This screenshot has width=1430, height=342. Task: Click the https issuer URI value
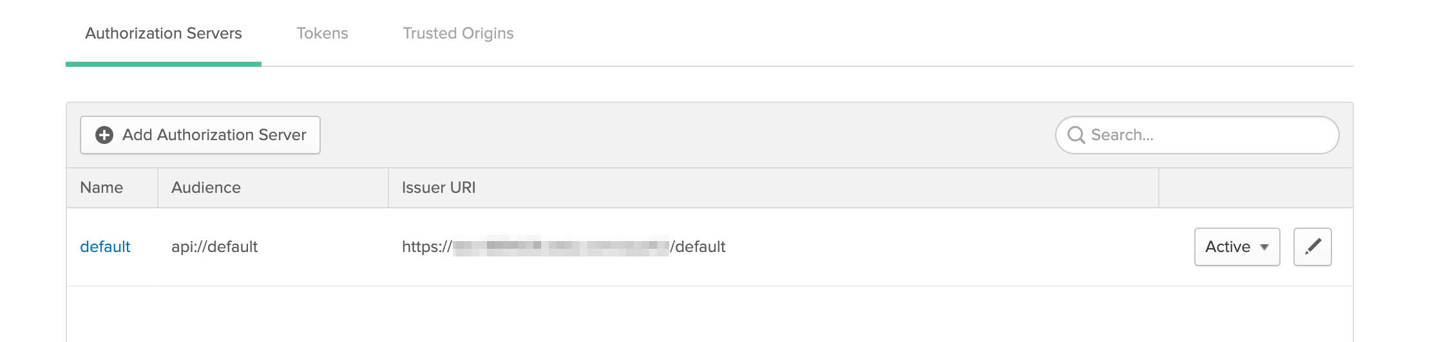pos(426,247)
